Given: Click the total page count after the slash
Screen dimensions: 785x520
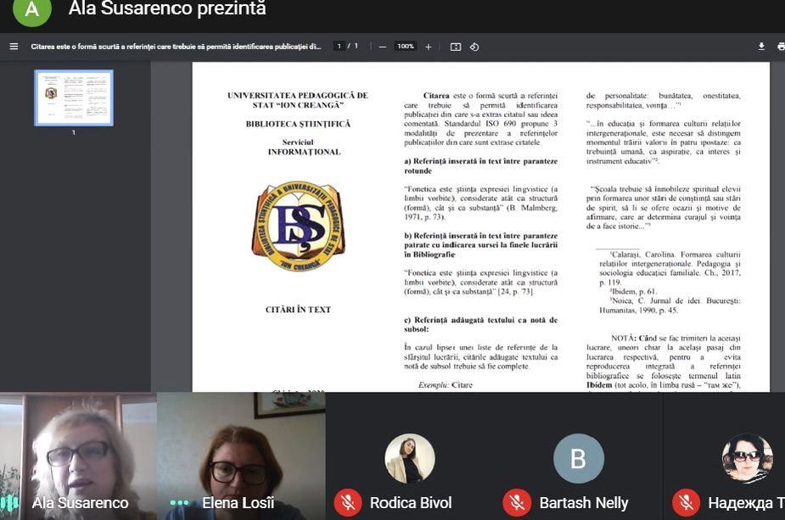Looking at the screenshot, I should [356, 46].
